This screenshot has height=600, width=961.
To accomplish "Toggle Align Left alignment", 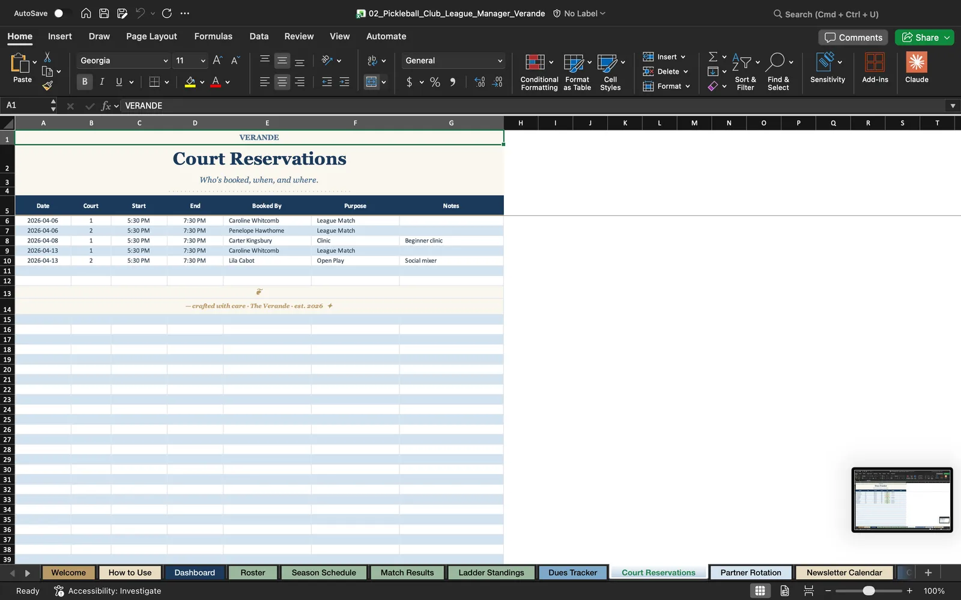I will [264, 82].
